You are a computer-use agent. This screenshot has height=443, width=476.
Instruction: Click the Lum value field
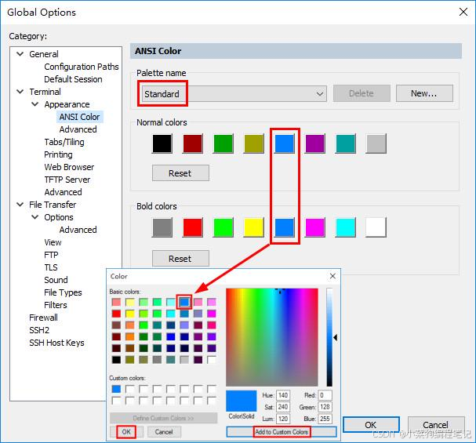pos(283,419)
